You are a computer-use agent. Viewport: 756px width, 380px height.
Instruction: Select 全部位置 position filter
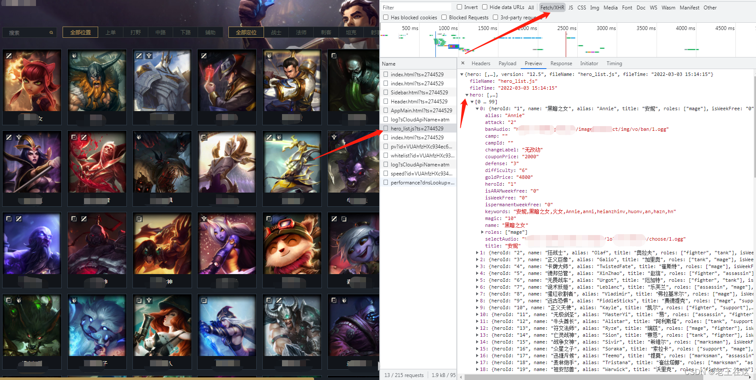[80, 32]
